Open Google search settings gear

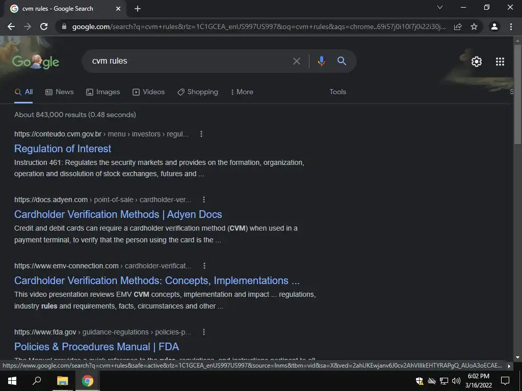(x=477, y=62)
